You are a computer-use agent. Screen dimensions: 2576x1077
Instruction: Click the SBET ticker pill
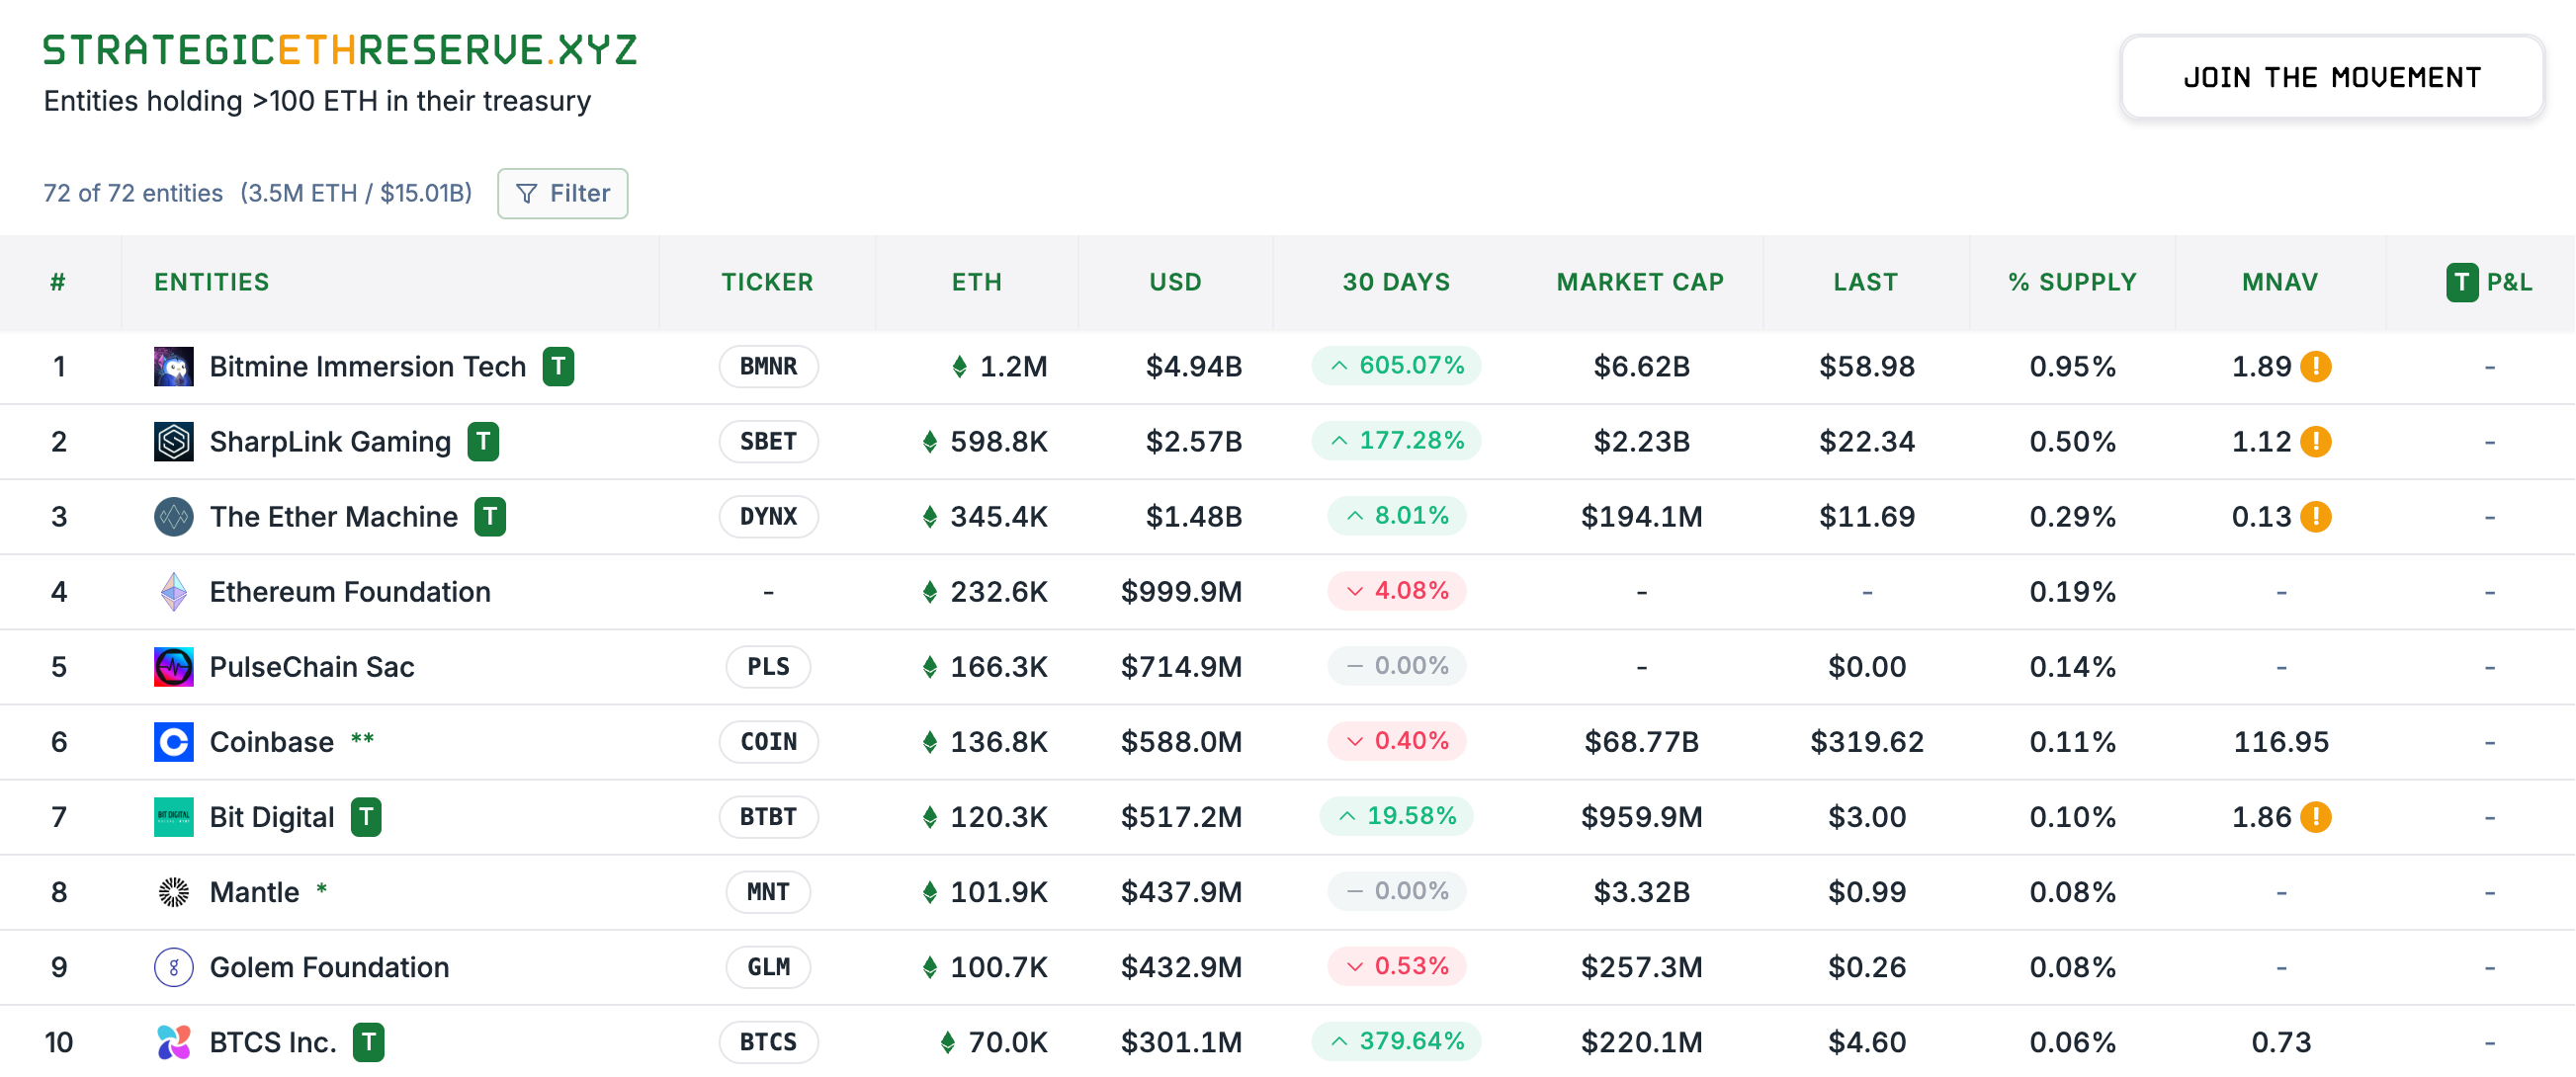[768, 441]
